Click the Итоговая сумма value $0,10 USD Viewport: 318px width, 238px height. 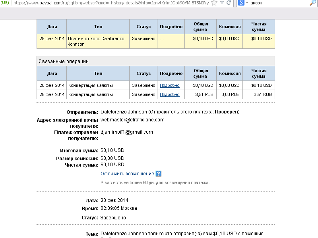pyautogui.click(x=112, y=150)
